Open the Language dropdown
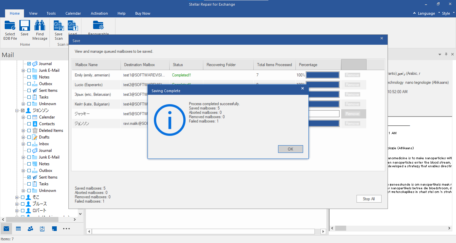 click(x=426, y=13)
